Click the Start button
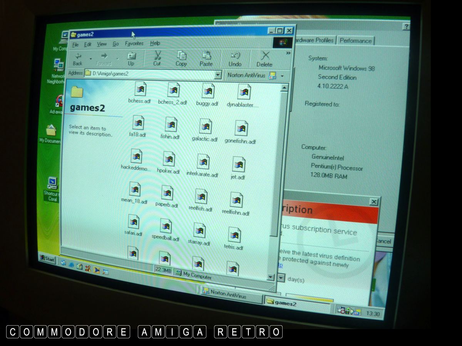The height and width of the screenshot is (346, 462). pyautogui.click(x=47, y=259)
